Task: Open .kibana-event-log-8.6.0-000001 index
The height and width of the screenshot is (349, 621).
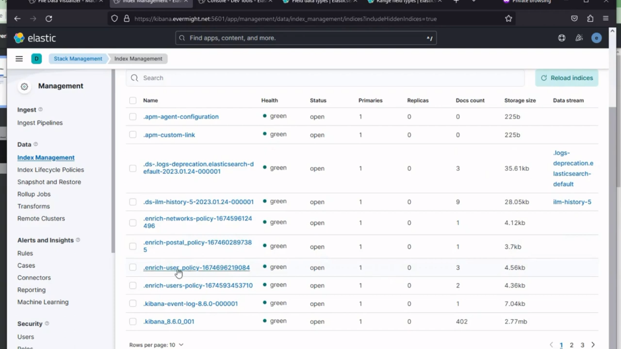Action: pyautogui.click(x=190, y=304)
